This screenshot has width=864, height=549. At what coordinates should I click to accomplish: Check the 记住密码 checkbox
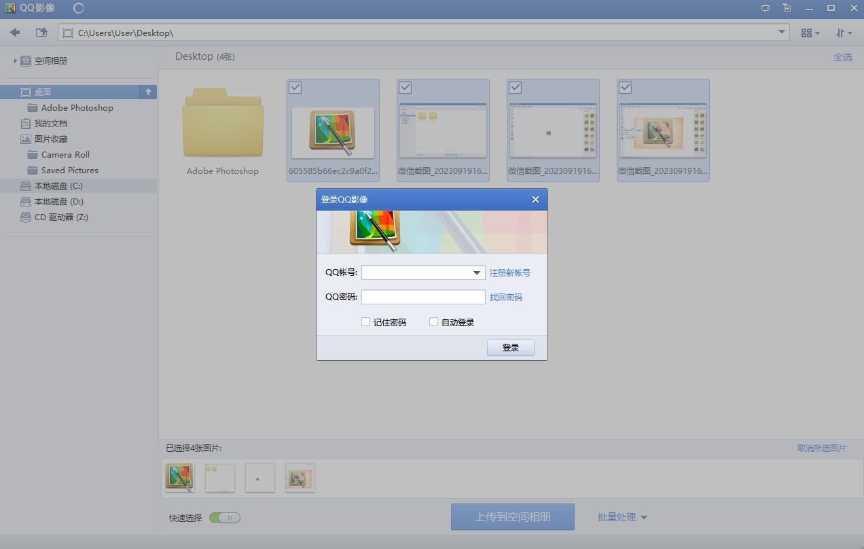[366, 322]
